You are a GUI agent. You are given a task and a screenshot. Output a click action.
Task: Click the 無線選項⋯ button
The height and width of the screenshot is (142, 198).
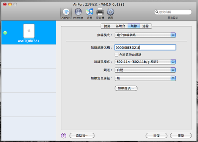(x=126, y=88)
